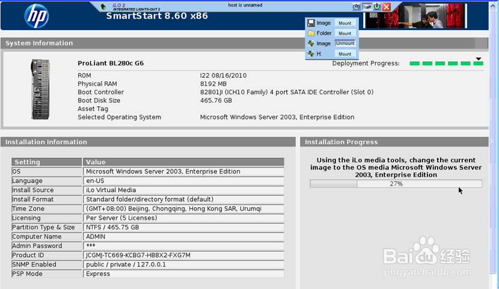
Task: Click the H: drive disc icon
Action: [x=311, y=53]
